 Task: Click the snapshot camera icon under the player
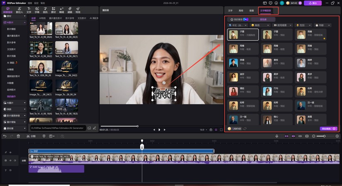click(x=211, y=130)
